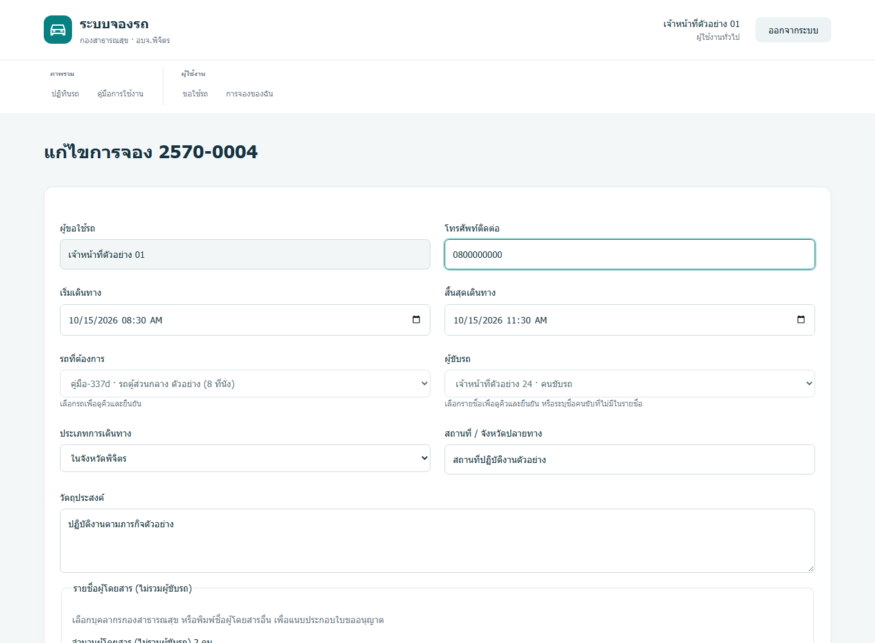
Task: Click the รายชื่อผู้โดยสาร (ไม่รวมผู้ขับรถ) legend
Action: (x=133, y=588)
